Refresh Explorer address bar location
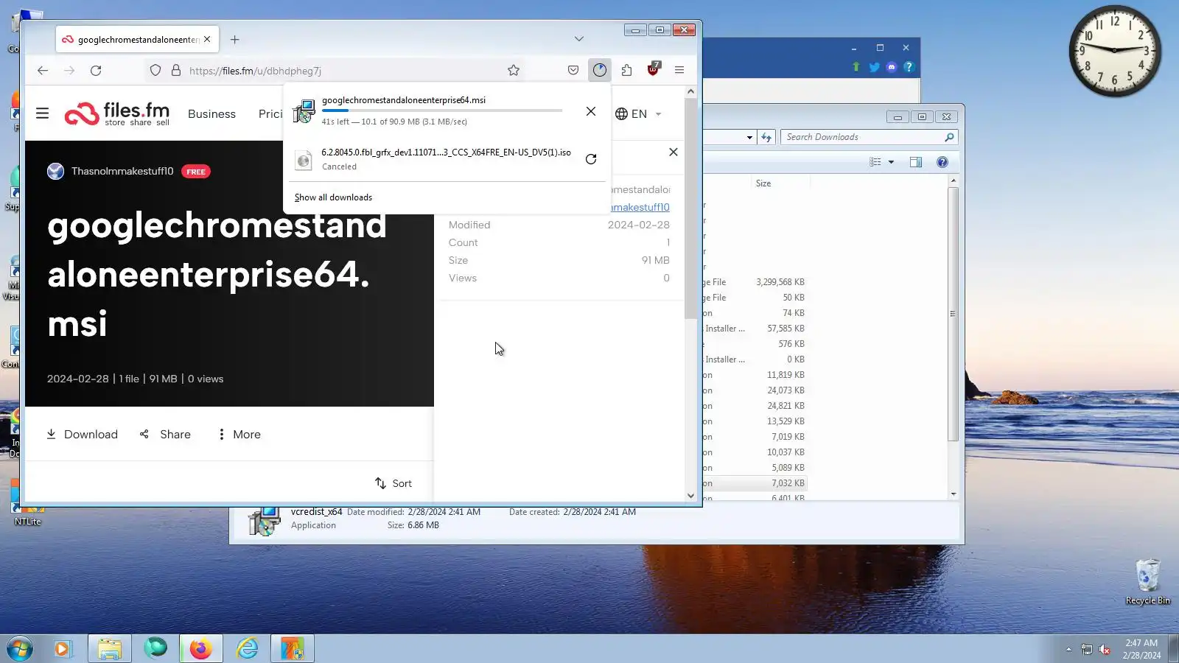The image size is (1179, 663). (x=766, y=137)
